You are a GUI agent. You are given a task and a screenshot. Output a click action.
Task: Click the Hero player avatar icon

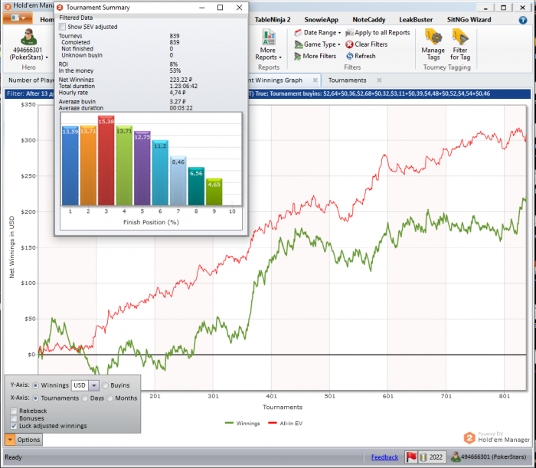point(28,37)
